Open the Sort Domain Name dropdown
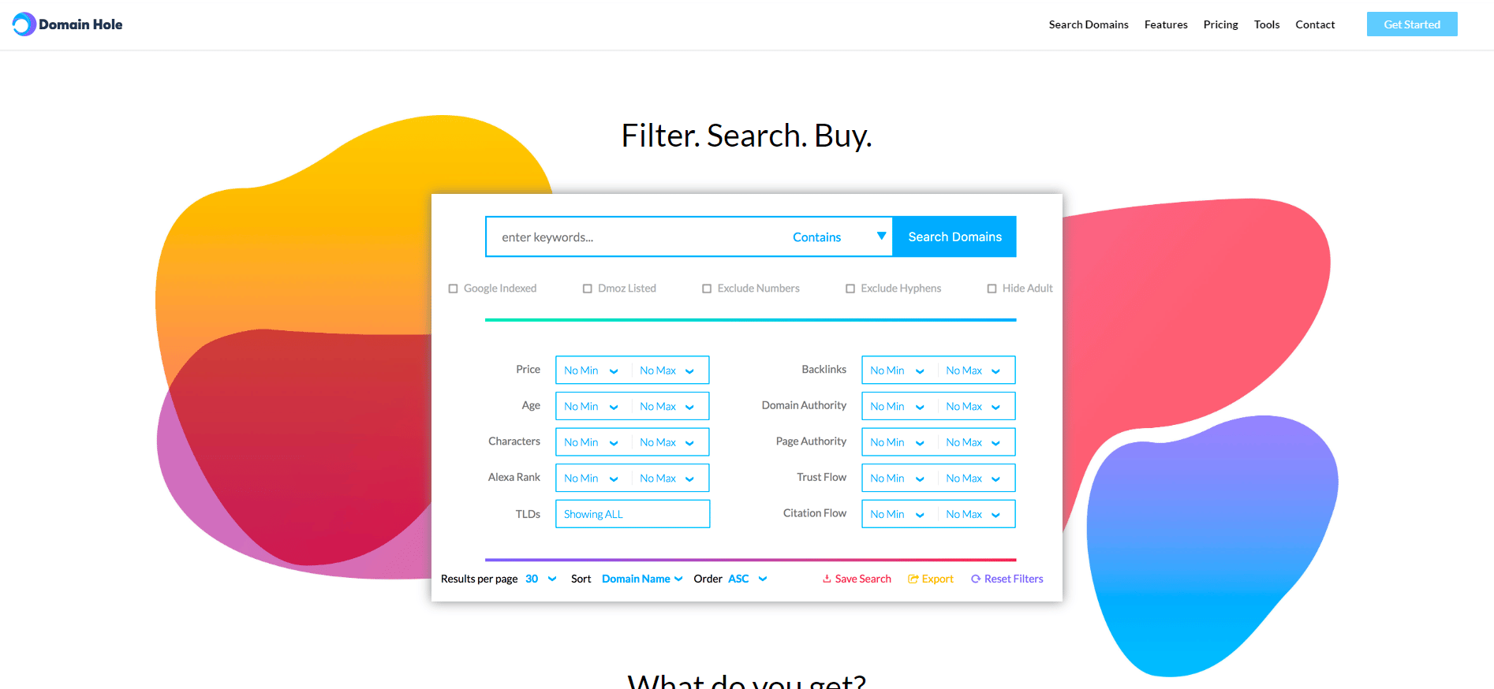The width and height of the screenshot is (1494, 689). [642, 579]
